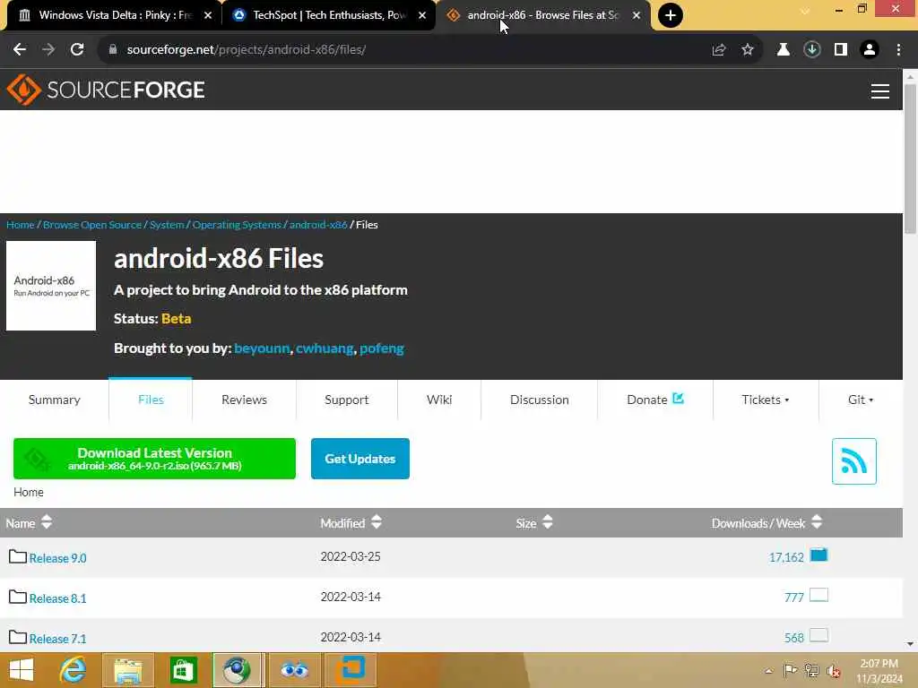918x688 pixels.
Task: Open the Summary tab
Action: [55, 400]
